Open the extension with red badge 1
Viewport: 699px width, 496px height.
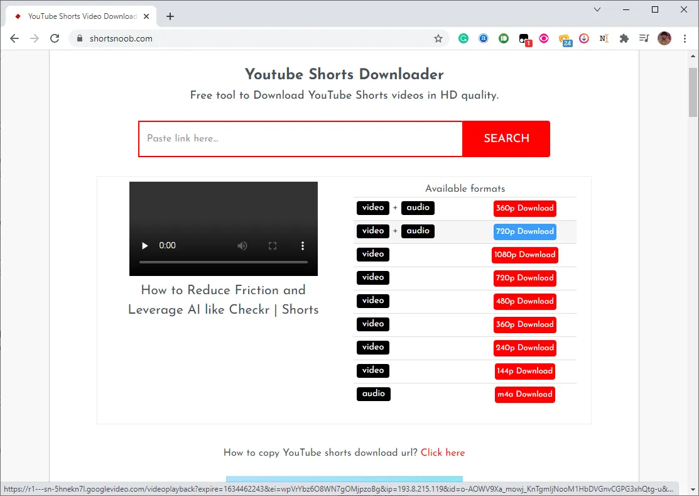point(524,39)
